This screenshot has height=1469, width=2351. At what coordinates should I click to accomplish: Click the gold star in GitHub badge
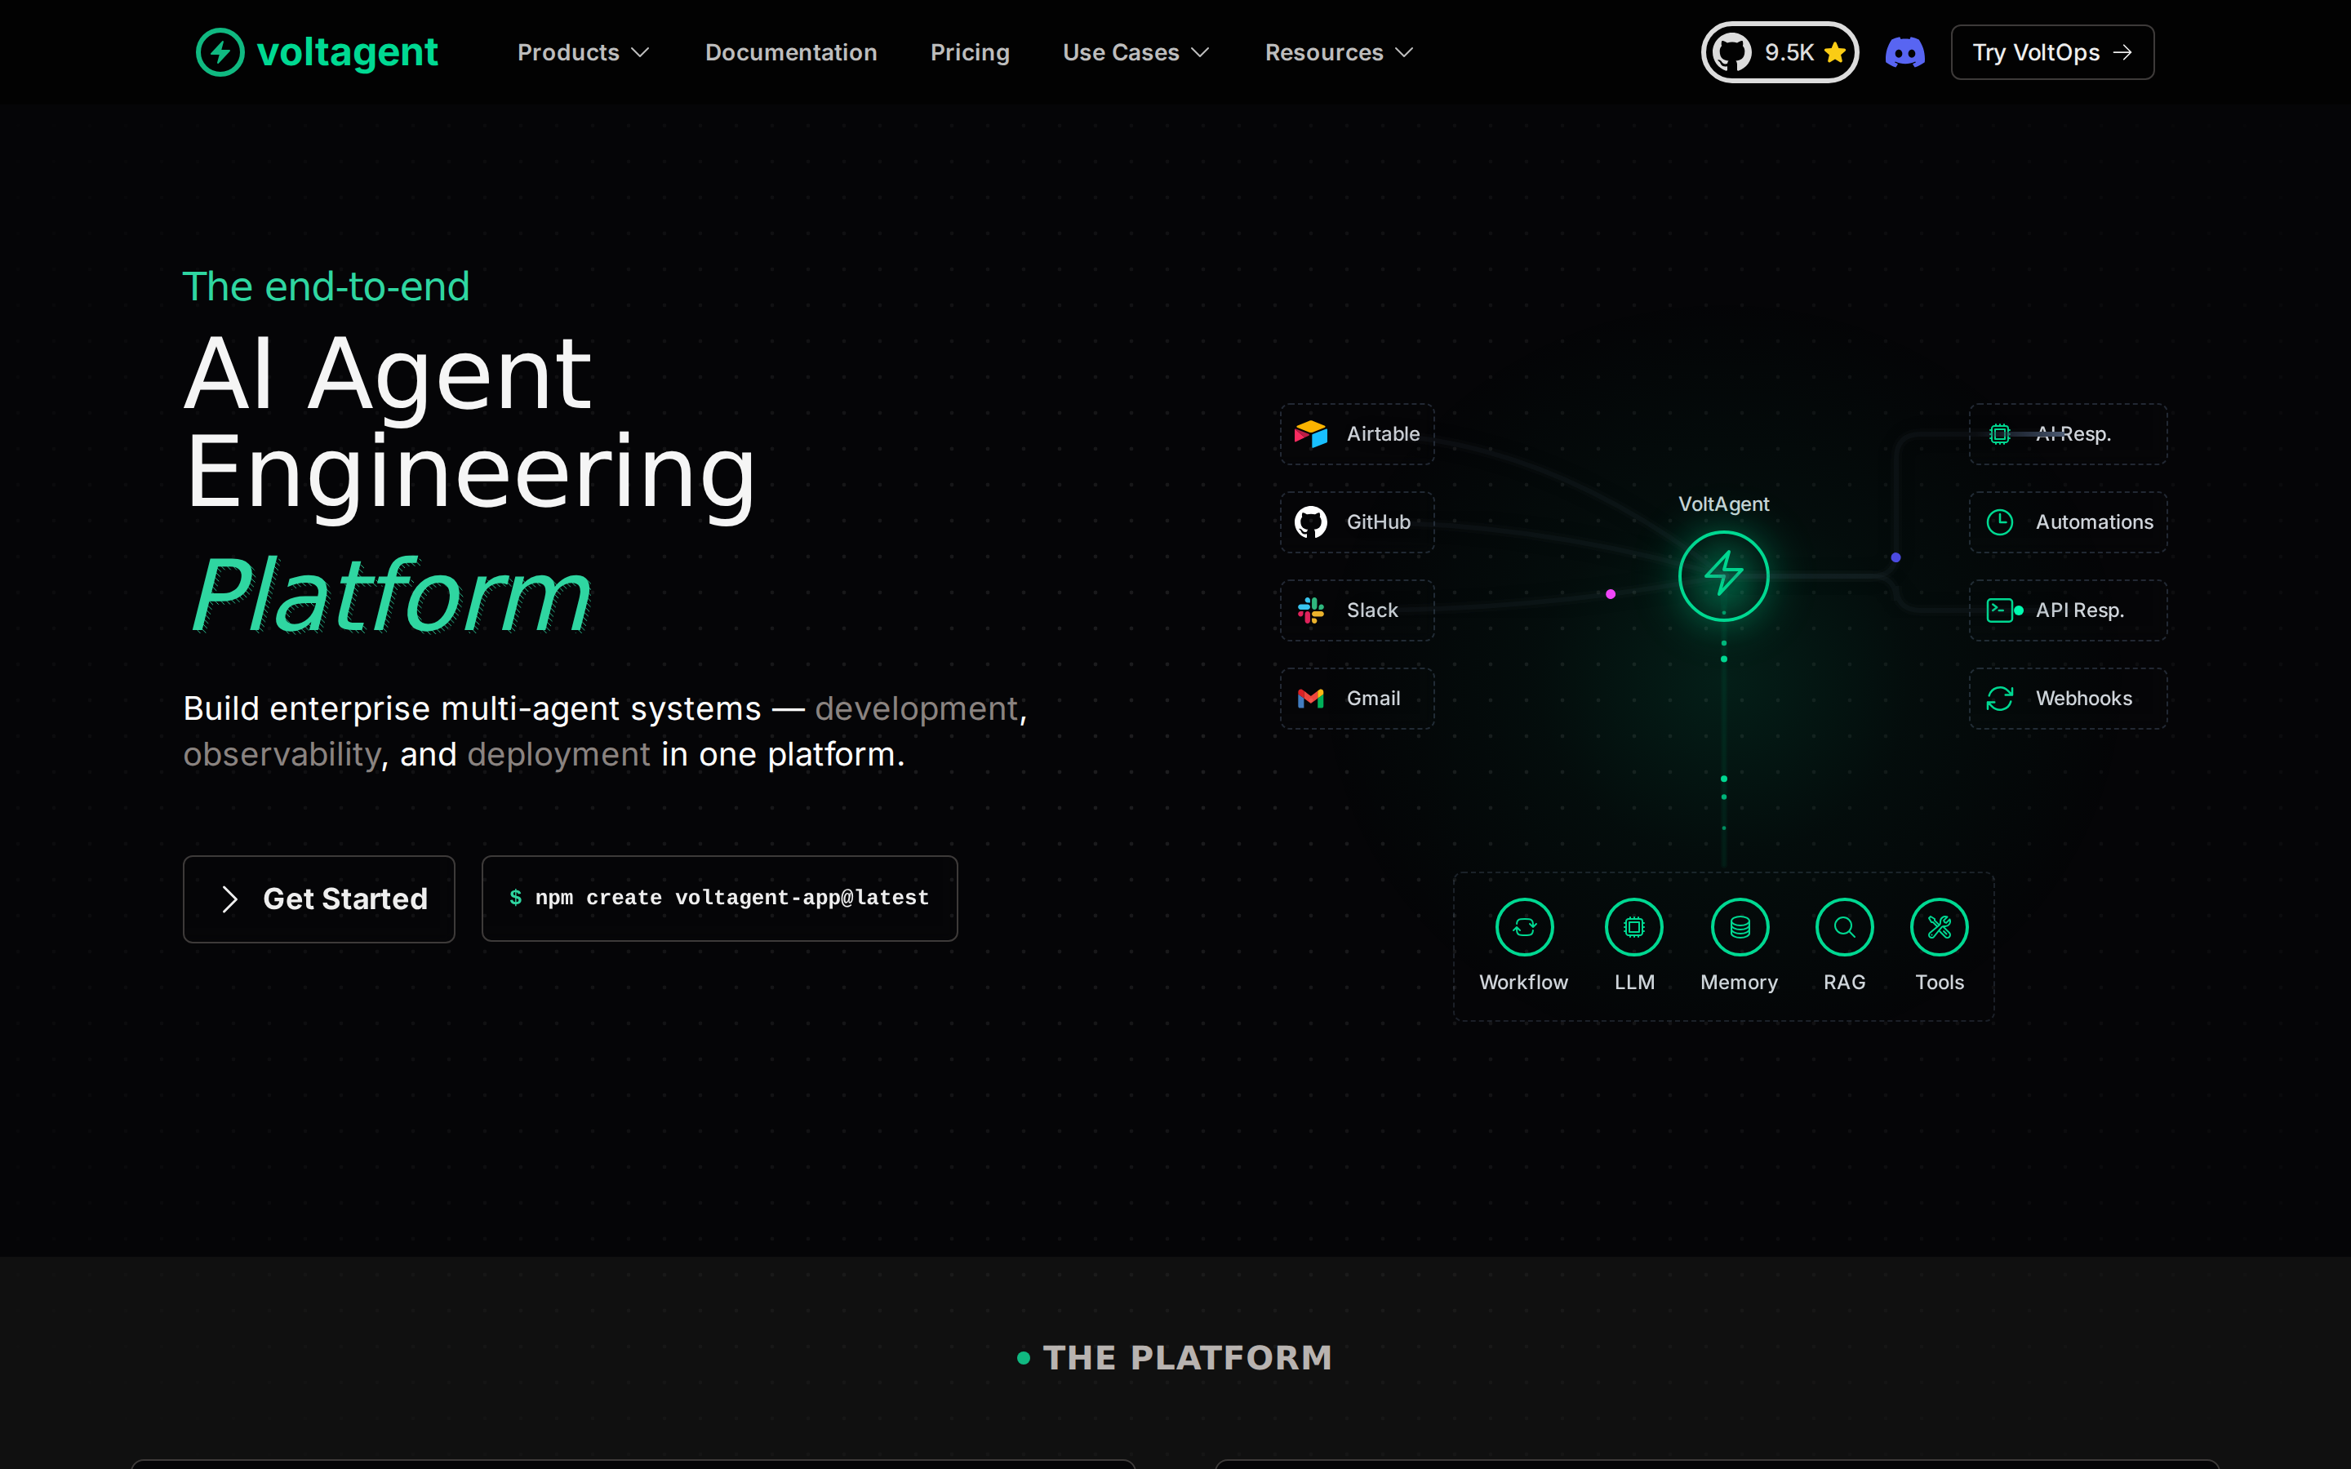point(1834,52)
